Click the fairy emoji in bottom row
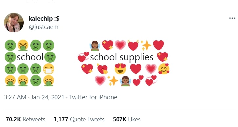This screenshot has width=238, height=127. click(x=126, y=81)
